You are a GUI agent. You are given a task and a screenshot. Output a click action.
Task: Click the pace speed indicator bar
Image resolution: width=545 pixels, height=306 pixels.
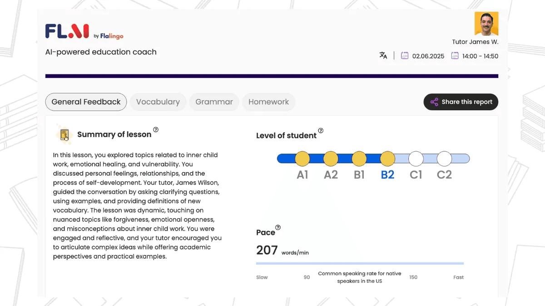click(360, 263)
